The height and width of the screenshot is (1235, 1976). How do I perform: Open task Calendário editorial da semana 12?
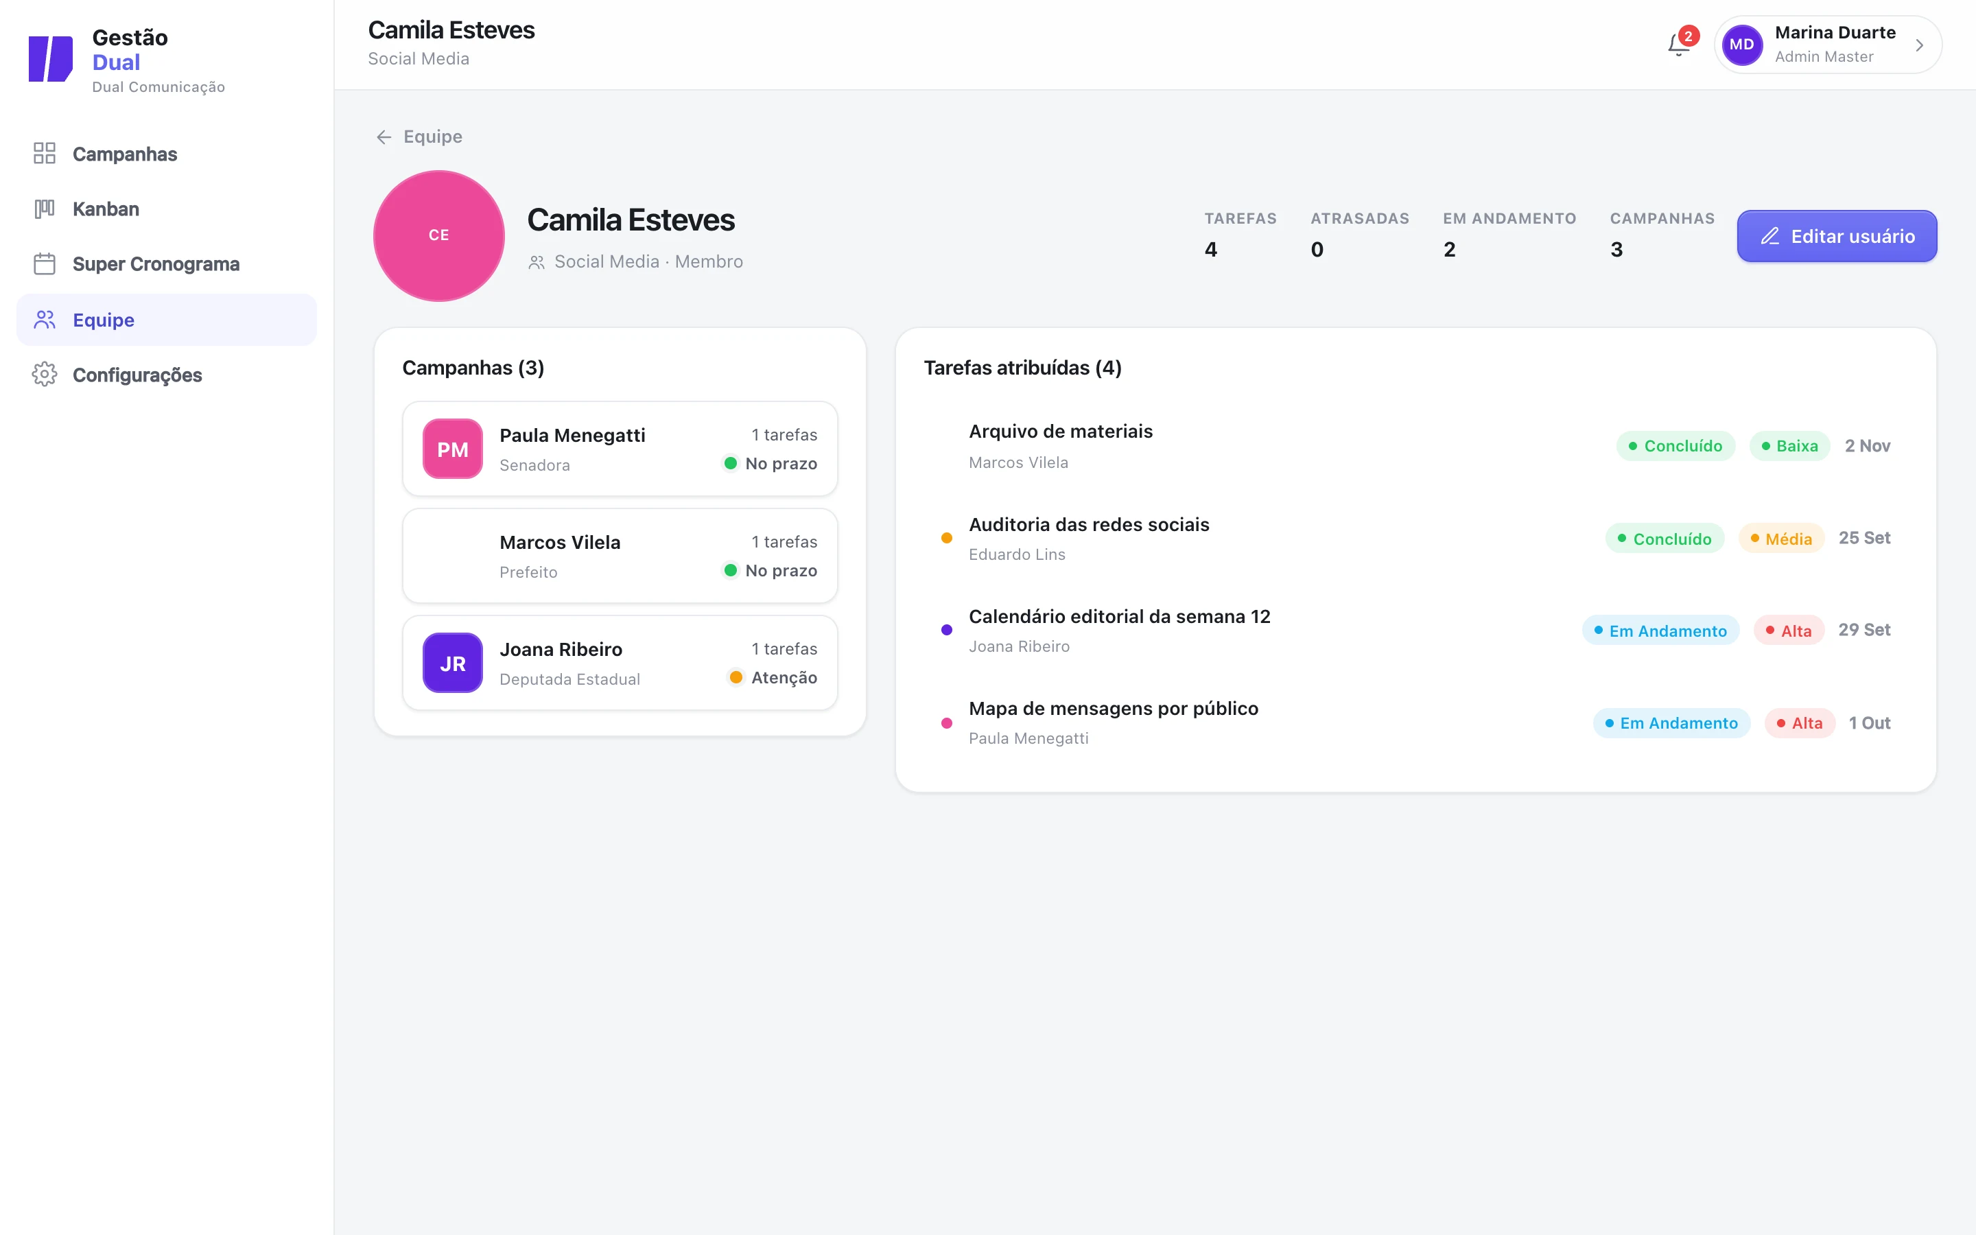tap(1416, 631)
